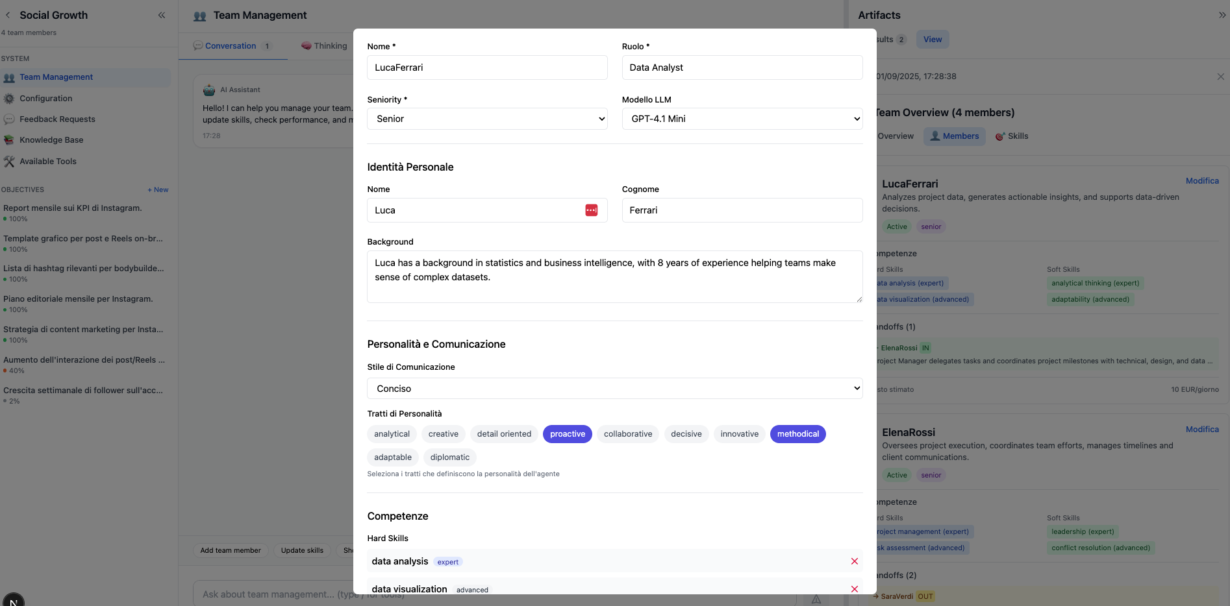Image resolution: width=1230 pixels, height=606 pixels.
Task: Edit the agent Nome field LucaFerrari
Action: (488, 67)
